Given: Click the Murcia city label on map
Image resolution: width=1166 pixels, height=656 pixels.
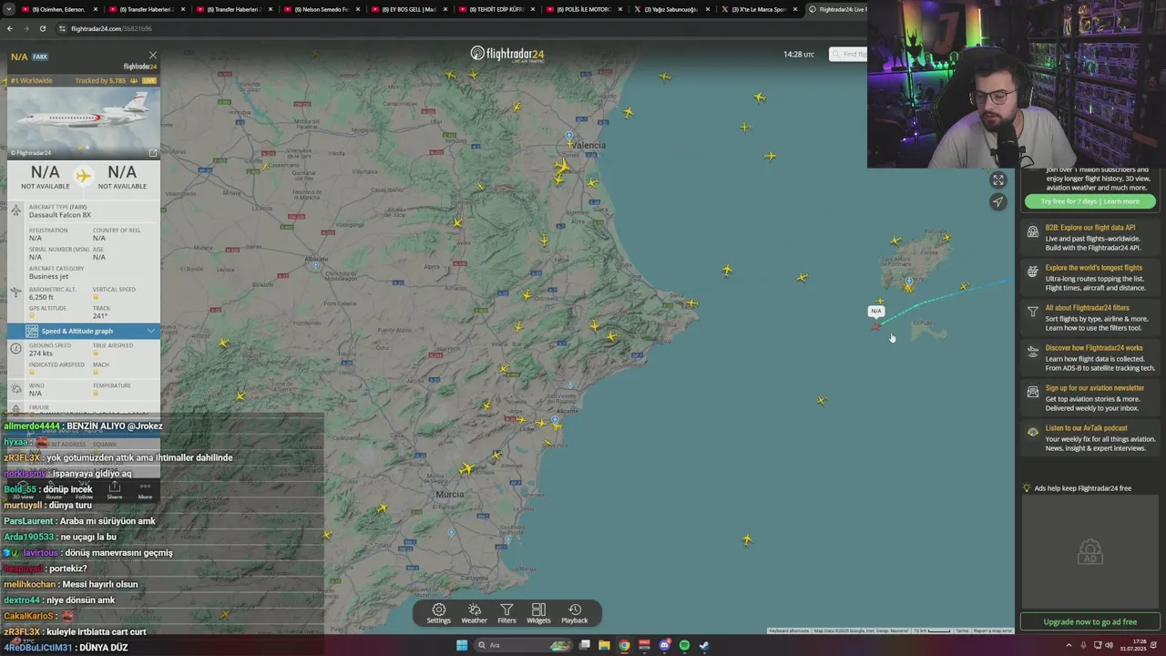Looking at the screenshot, I should (x=450, y=494).
